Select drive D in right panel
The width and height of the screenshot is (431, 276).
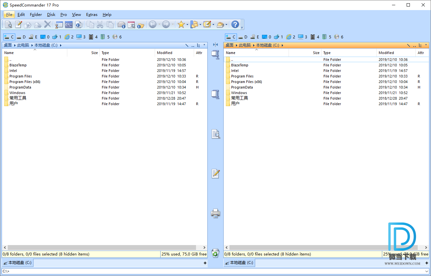[243, 37]
